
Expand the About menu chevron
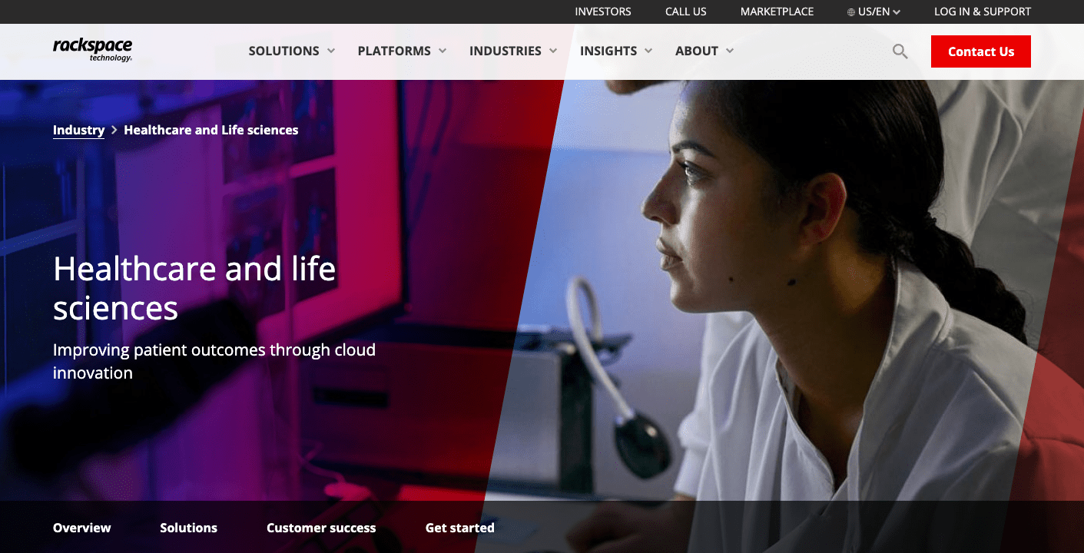(730, 51)
